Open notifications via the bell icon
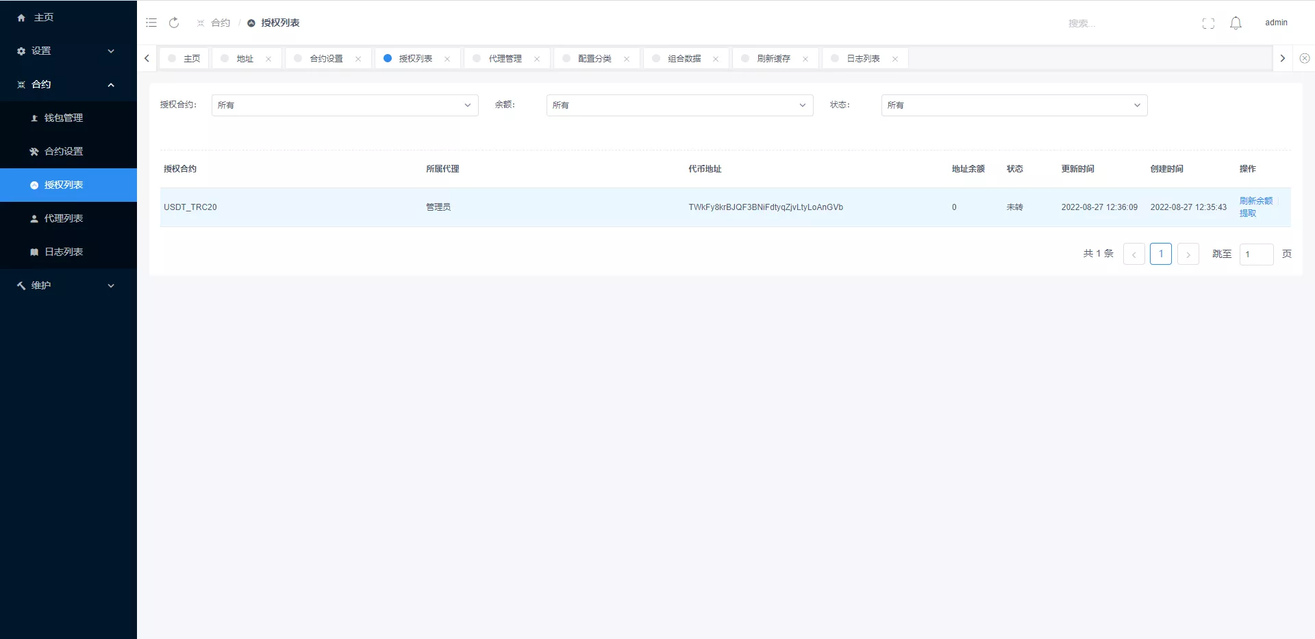The image size is (1315, 639). [1236, 23]
